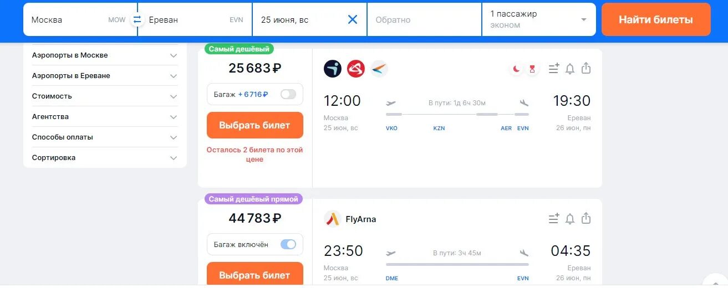Click the FlyArna airline logo

332,219
